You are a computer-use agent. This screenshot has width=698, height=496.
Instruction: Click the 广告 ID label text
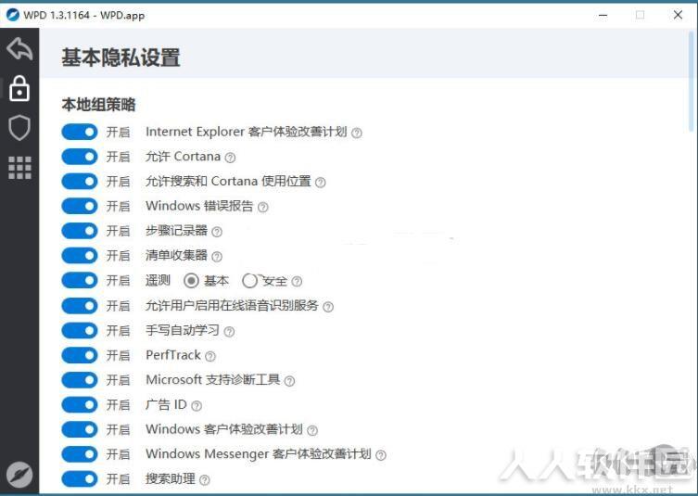coord(166,405)
